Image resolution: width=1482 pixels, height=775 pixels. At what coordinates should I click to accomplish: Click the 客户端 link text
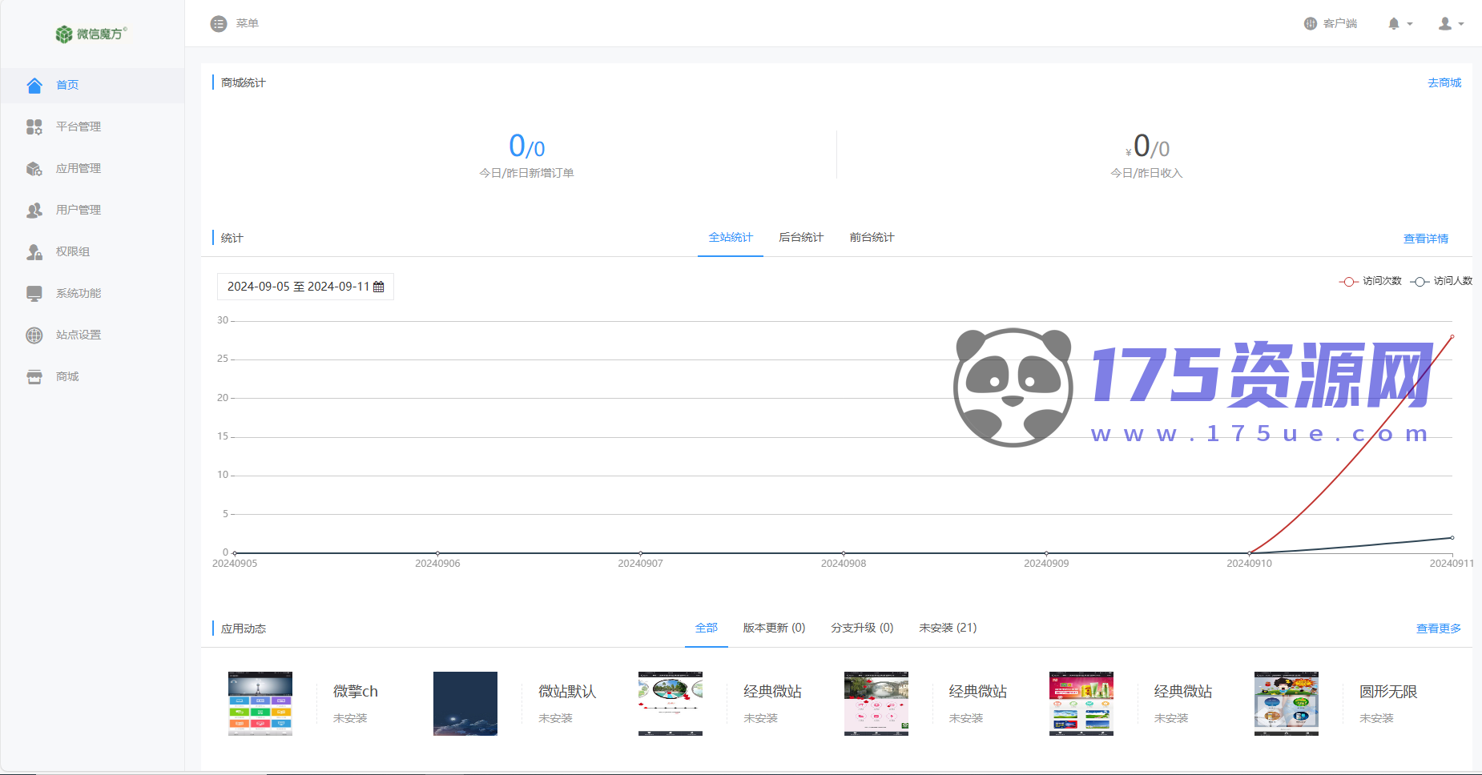pos(1340,24)
